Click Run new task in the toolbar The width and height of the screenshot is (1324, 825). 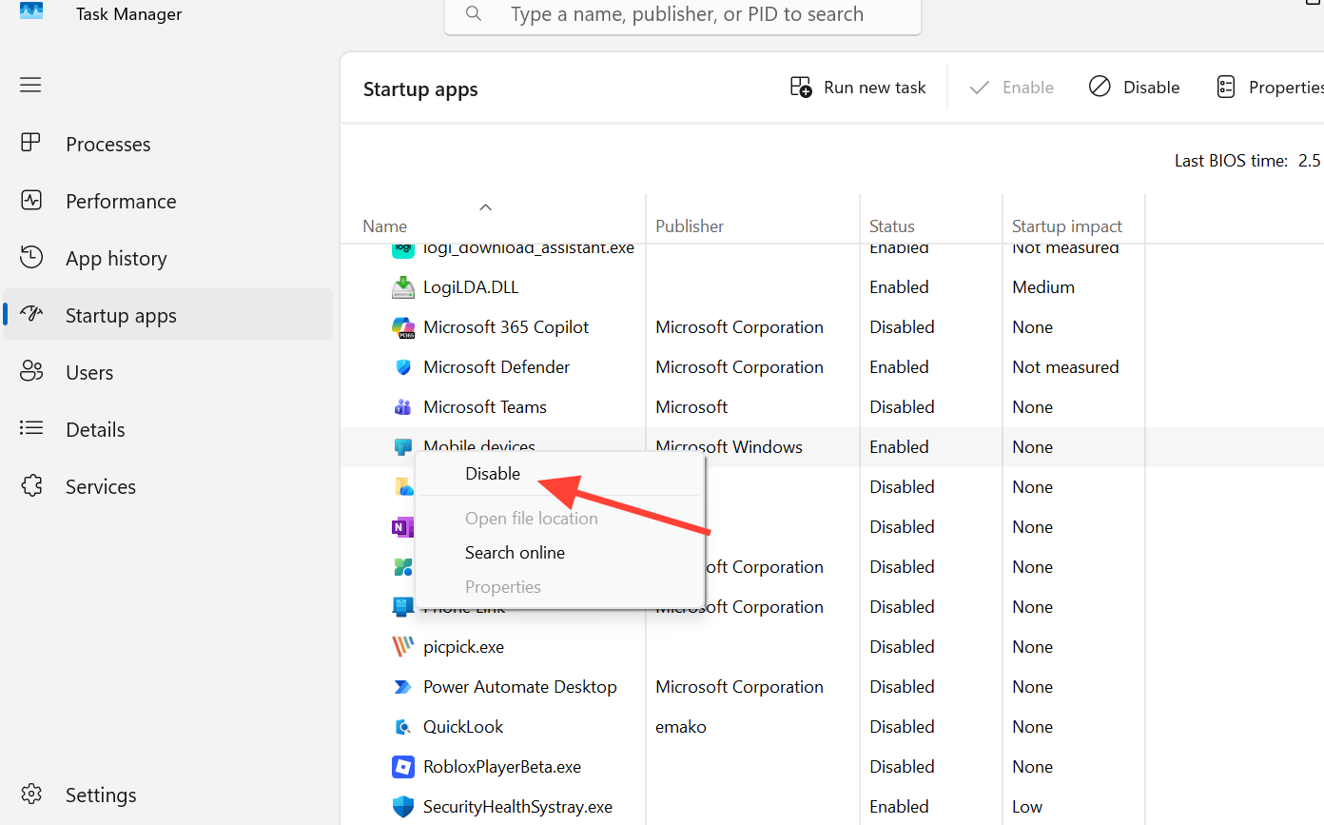click(x=858, y=88)
